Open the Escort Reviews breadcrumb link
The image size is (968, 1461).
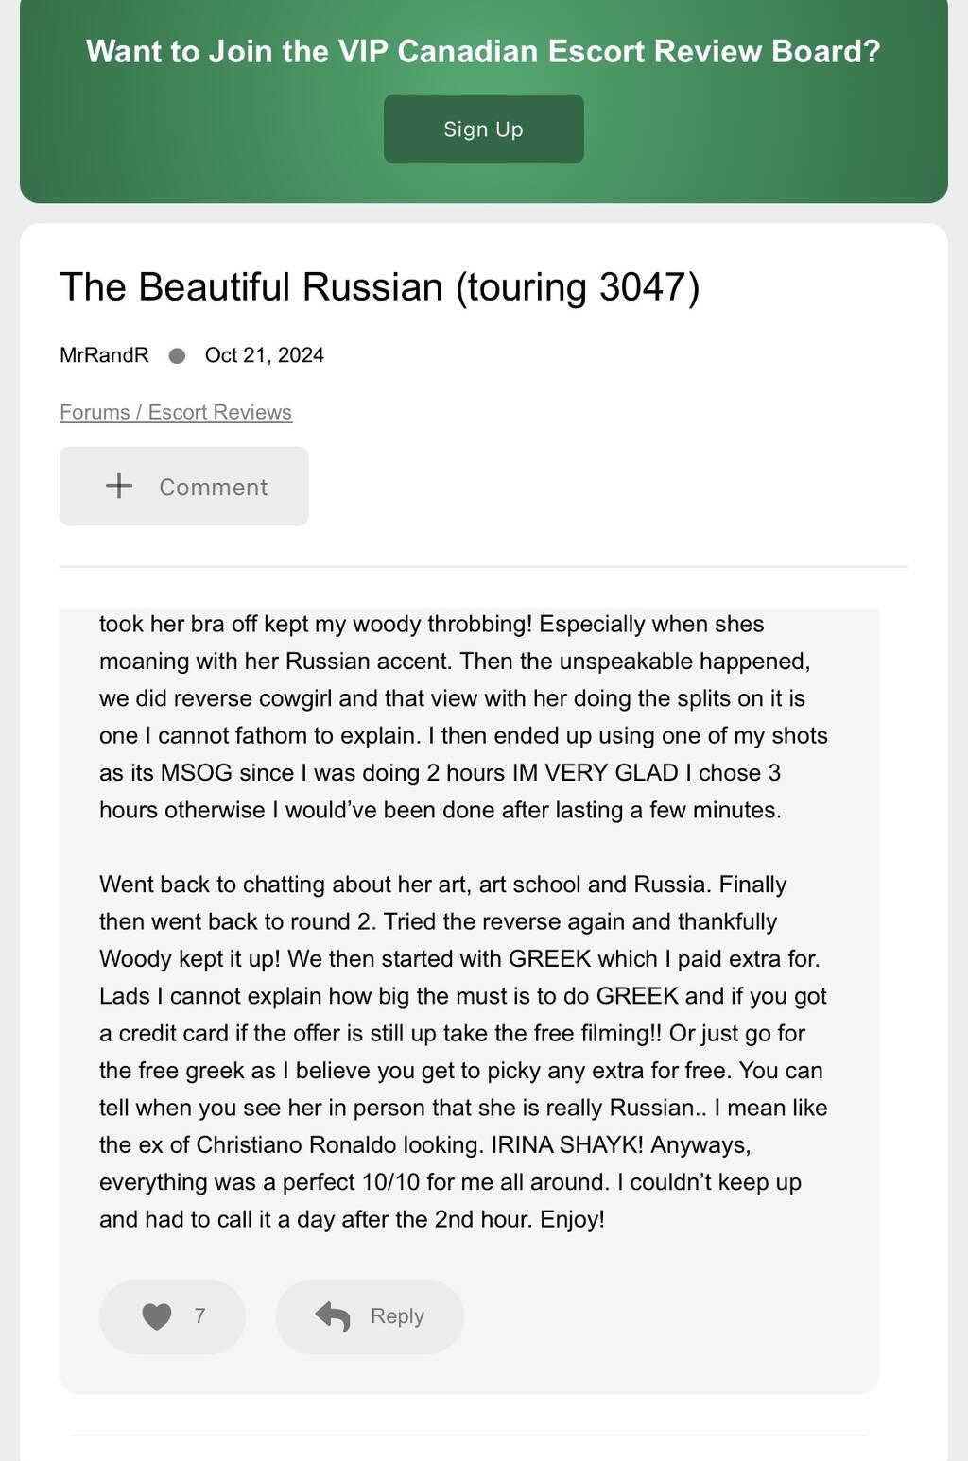pyautogui.click(x=219, y=412)
